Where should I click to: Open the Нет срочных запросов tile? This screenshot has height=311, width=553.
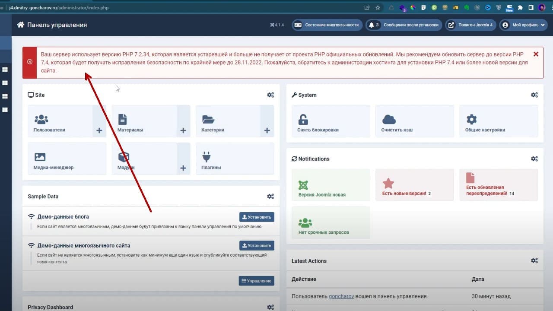(331, 222)
